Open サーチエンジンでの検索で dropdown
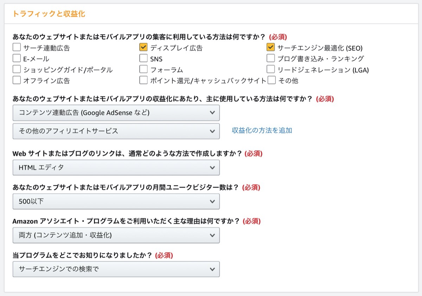Viewport: 422px width, 296px height. click(x=116, y=269)
